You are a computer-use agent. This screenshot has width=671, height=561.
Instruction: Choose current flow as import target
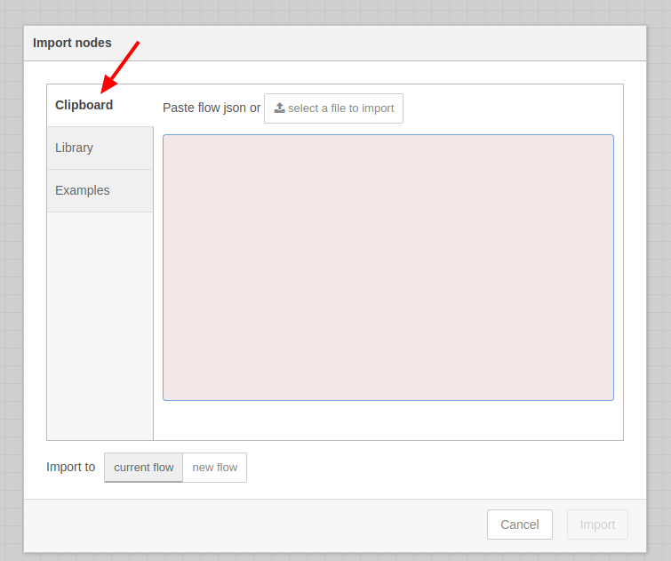coord(143,468)
